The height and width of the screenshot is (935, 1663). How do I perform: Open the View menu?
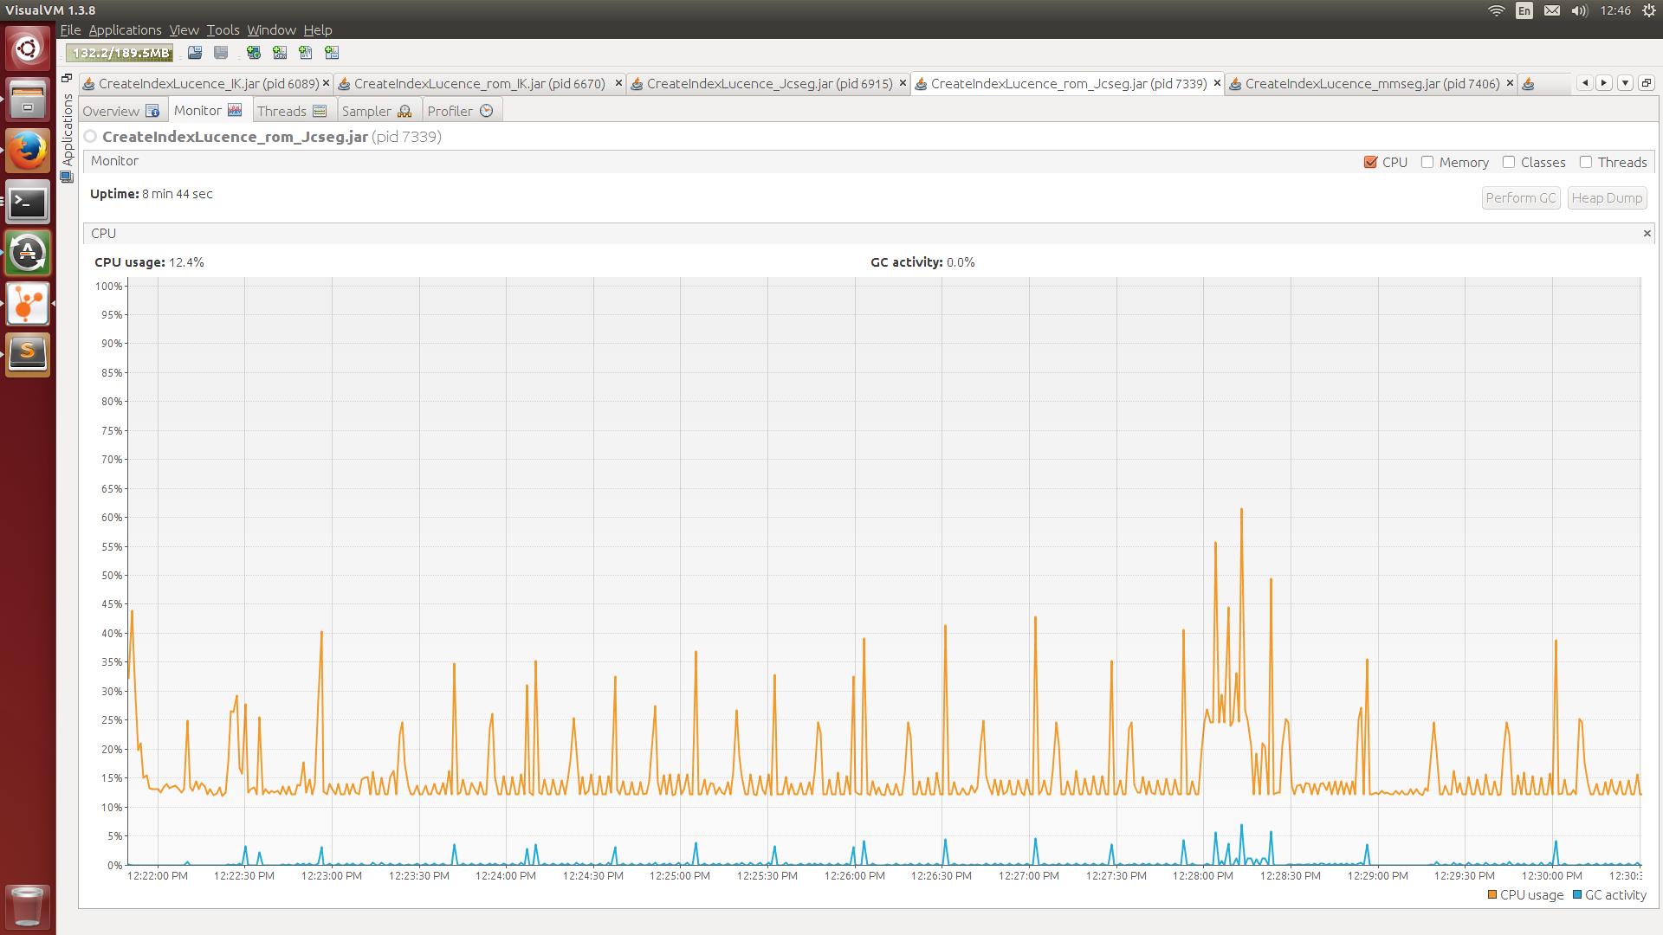[x=184, y=29]
